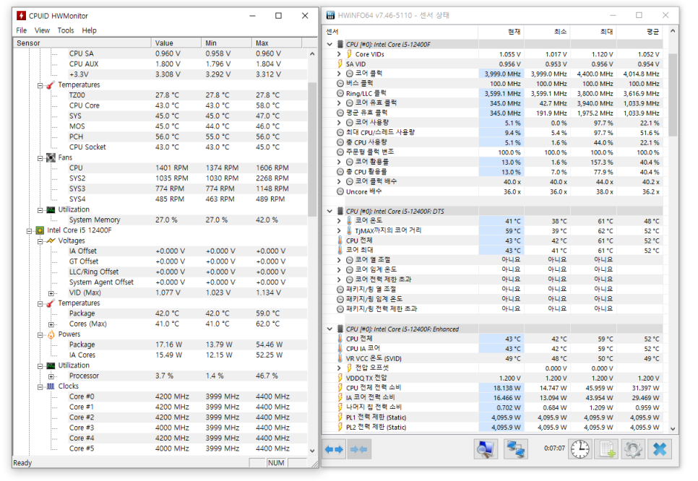Maximize the HWMonitor window
The image size is (698, 481).
click(279, 16)
